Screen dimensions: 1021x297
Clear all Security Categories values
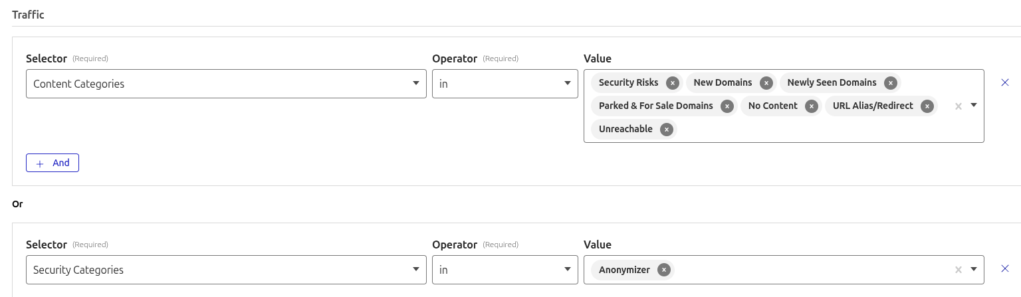coord(958,270)
